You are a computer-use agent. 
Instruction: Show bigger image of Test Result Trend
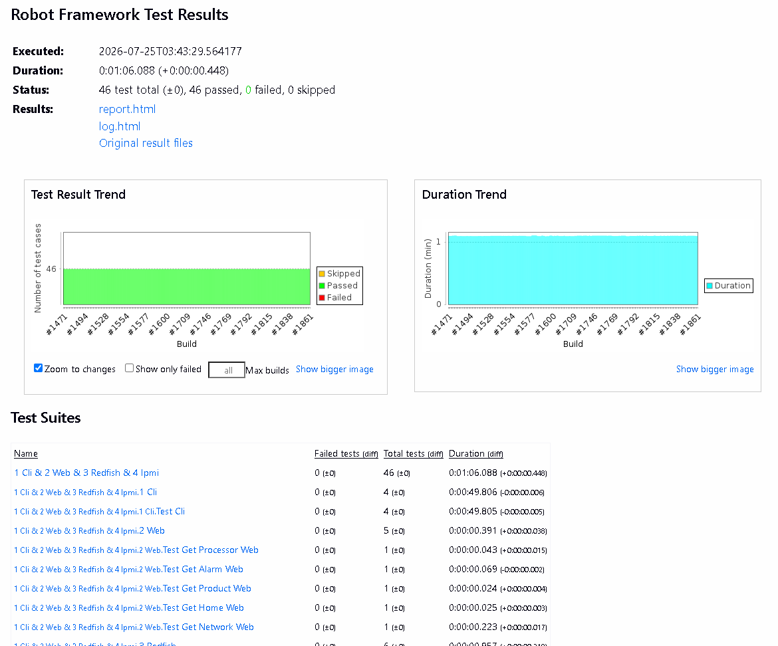click(334, 370)
